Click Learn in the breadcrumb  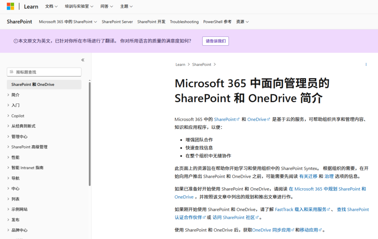pyautogui.click(x=180, y=64)
